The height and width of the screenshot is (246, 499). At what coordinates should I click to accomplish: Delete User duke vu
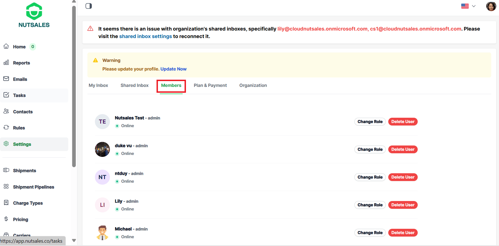click(x=403, y=149)
